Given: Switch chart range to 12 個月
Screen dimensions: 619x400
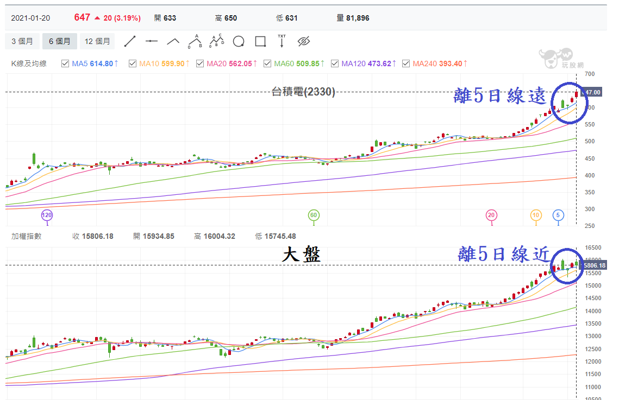Looking at the screenshot, I should point(97,41).
